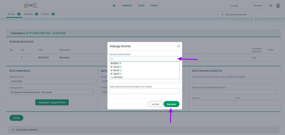The height and width of the screenshot is (135, 285).
Task: Click Adaugati / alegeti firma button
Action: pyautogui.click(x=52, y=102)
